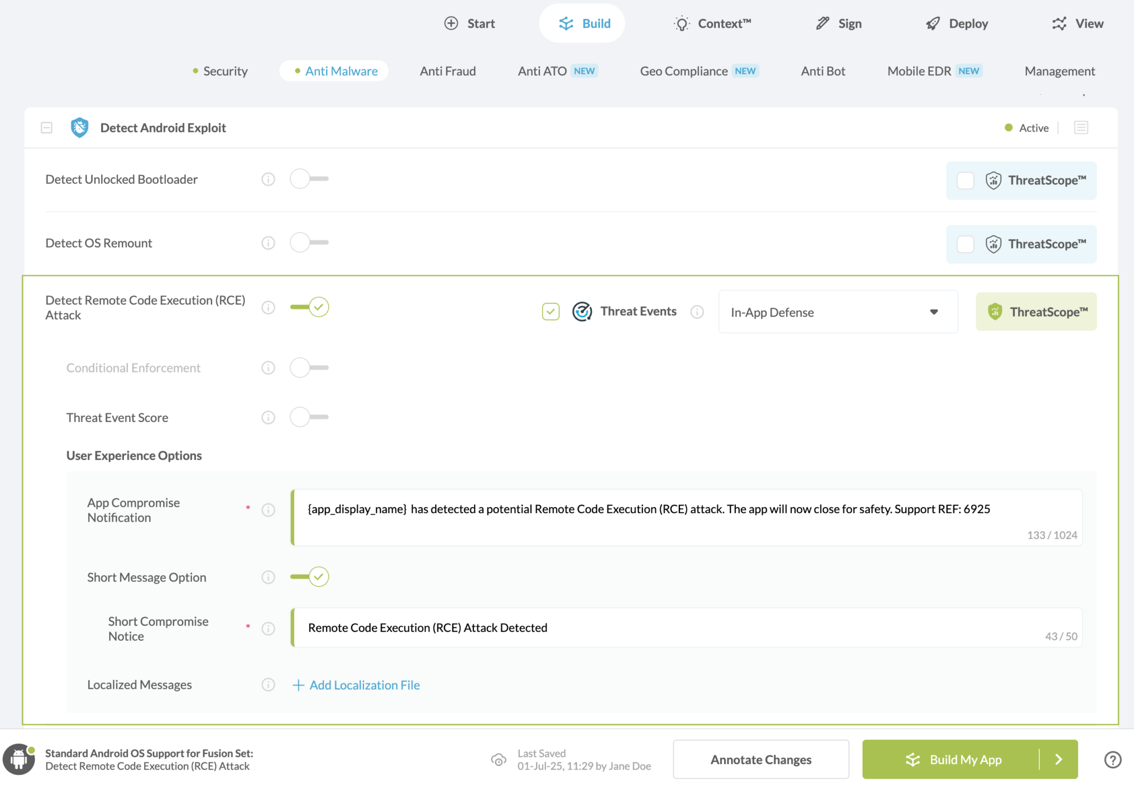Click the Sign pencil icon
Viewport: 1134px width, 789px height.
tap(821, 23)
